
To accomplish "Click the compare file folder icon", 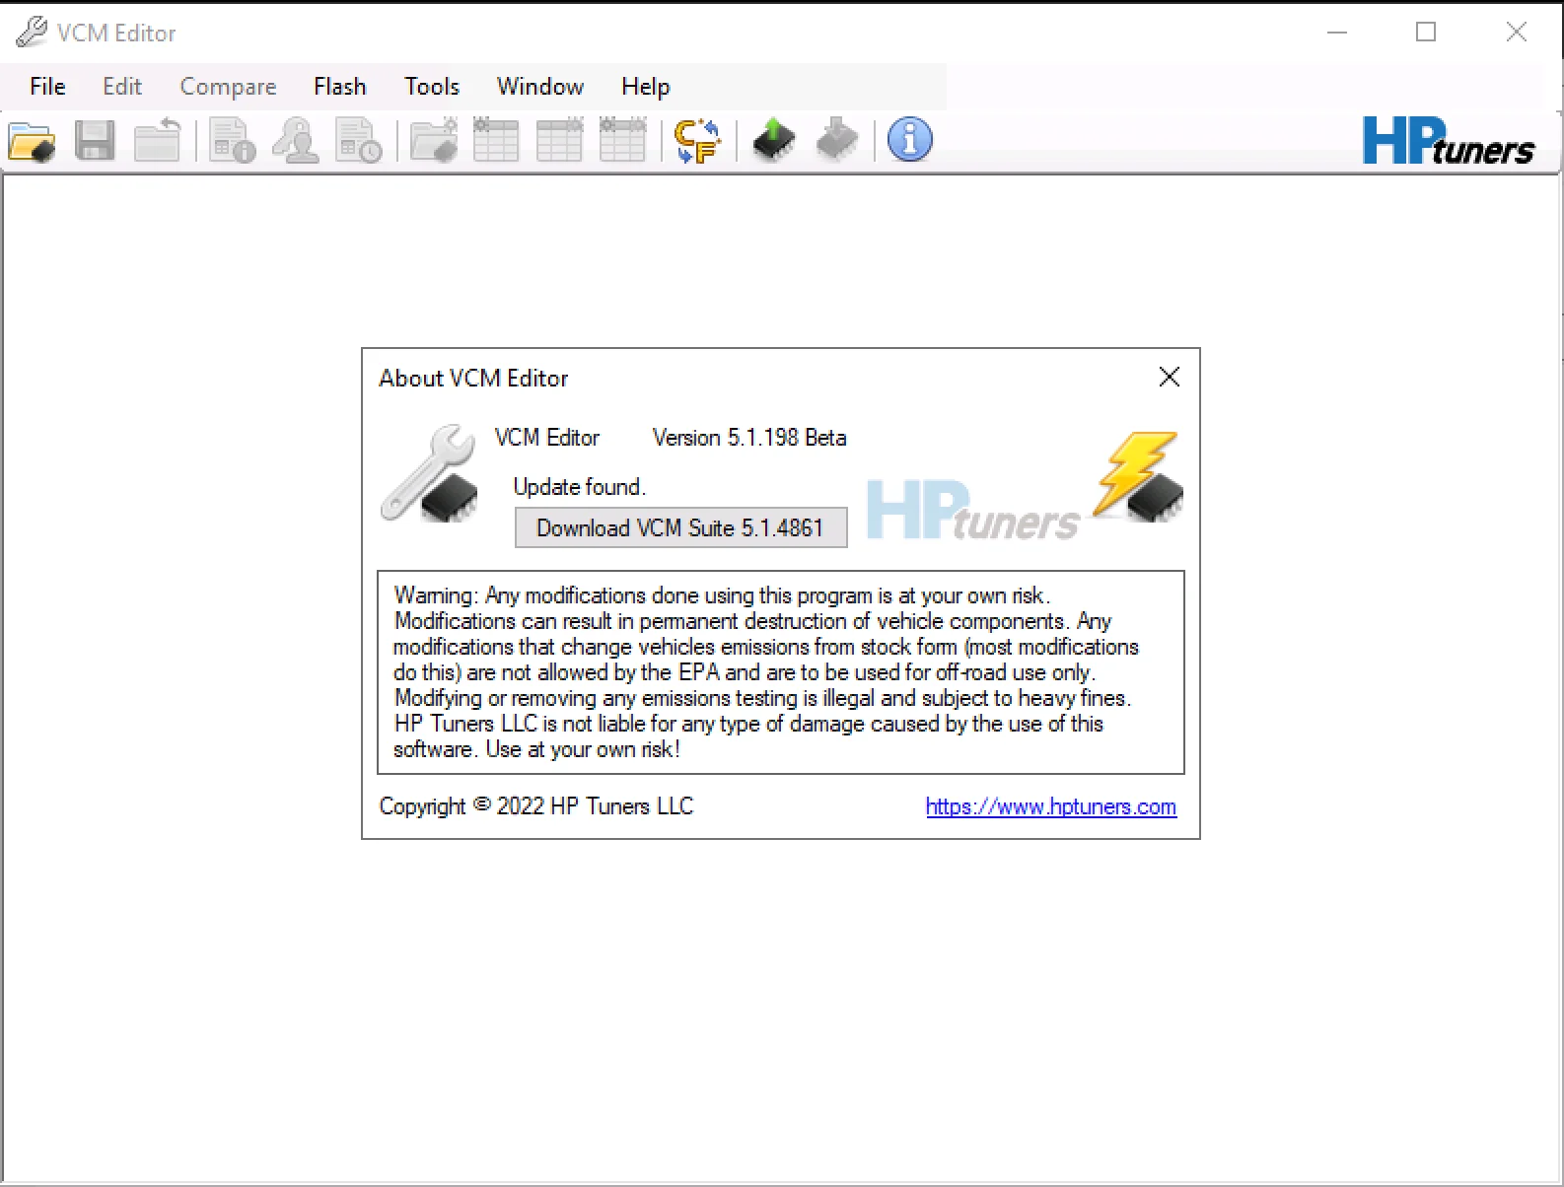I will coord(434,141).
